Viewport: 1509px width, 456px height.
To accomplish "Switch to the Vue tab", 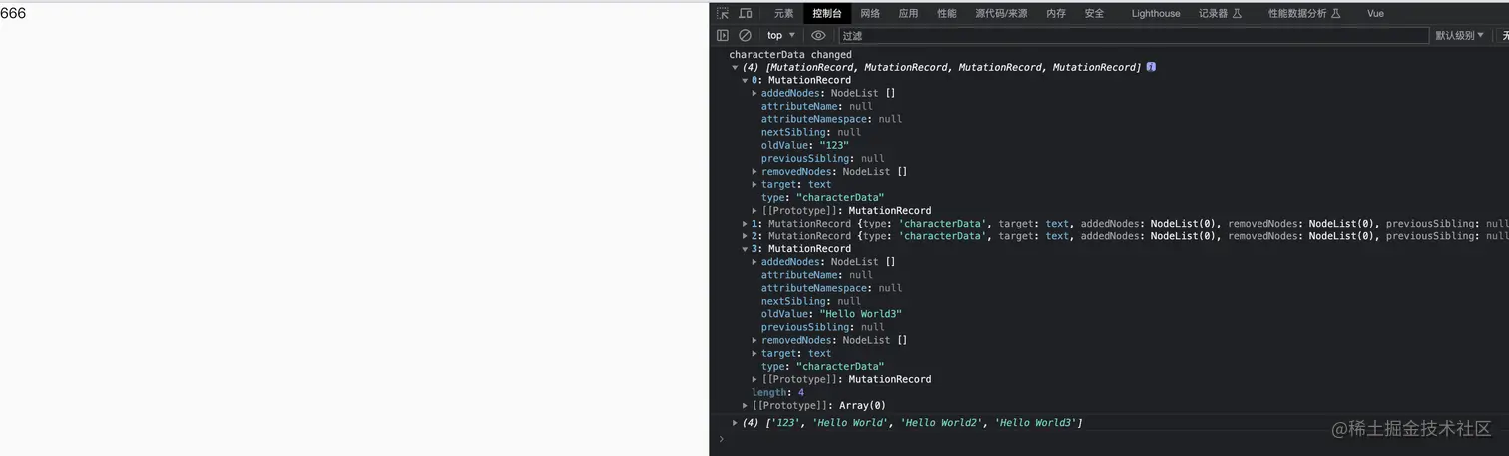I will tap(1375, 13).
